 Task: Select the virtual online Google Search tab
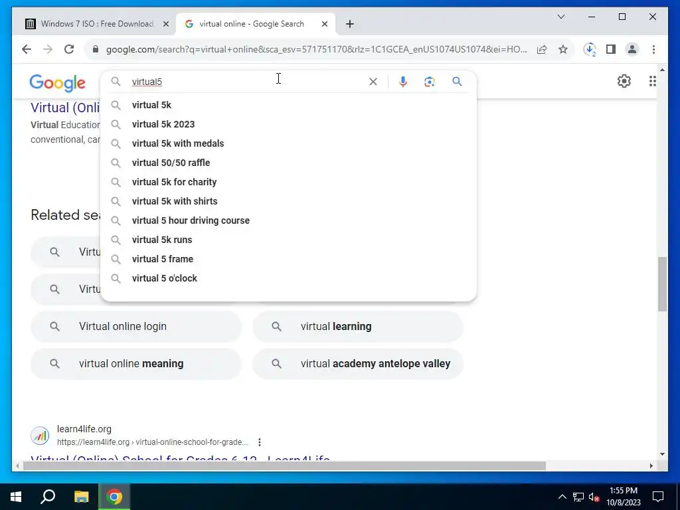(x=256, y=24)
